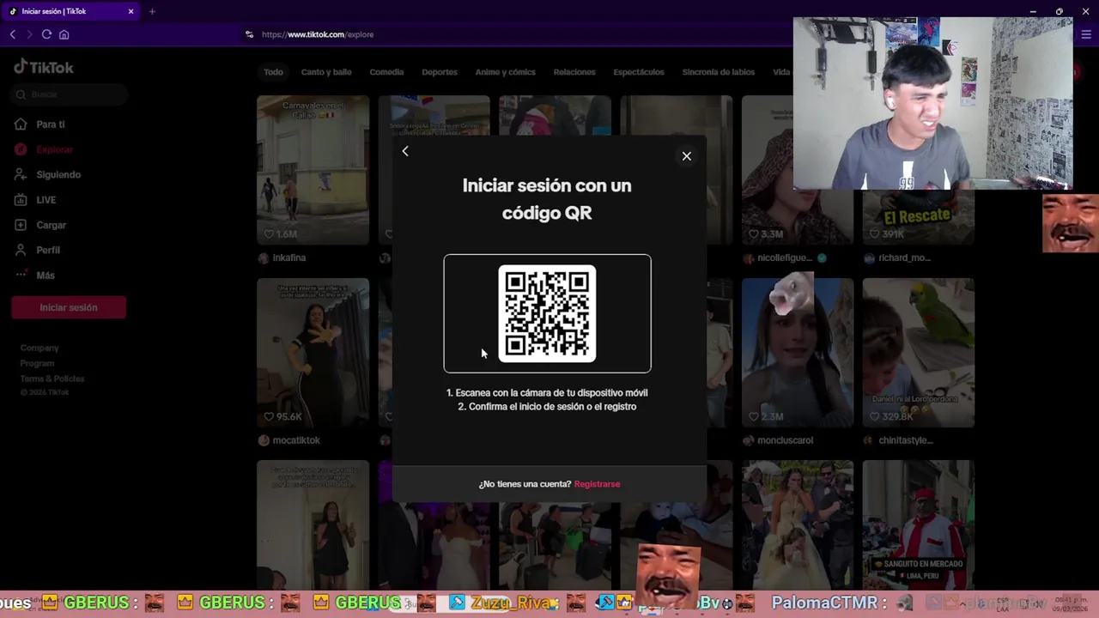Open a new browser tab
Viewport: 1099px width, 618px height.
coord(152,11)
